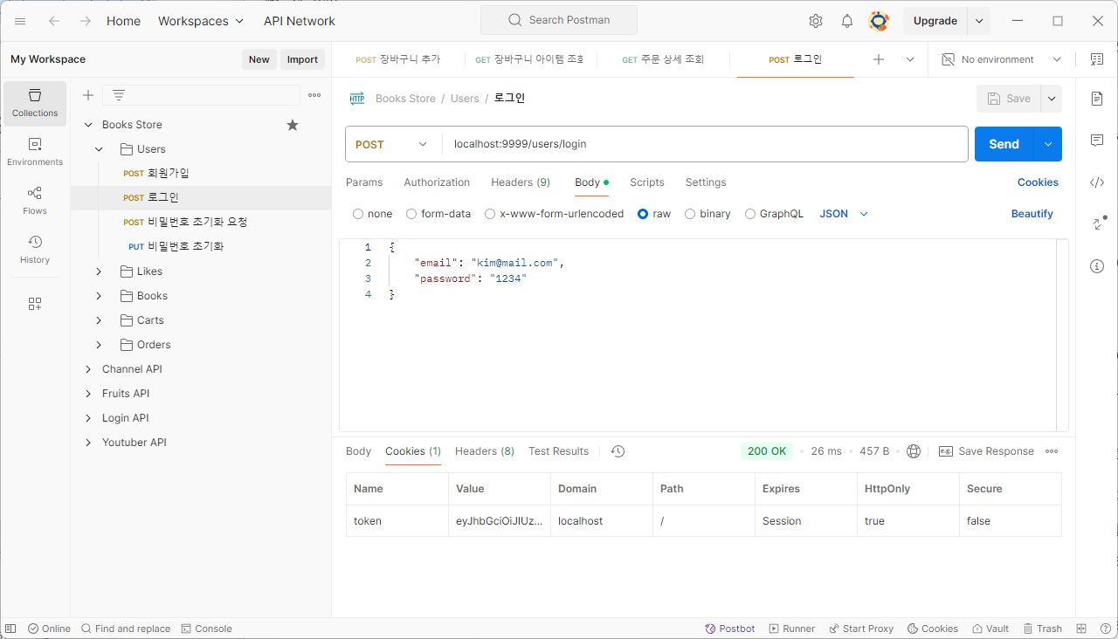Screen dimensions: 1118x639
Task: Open History in the sidebar
Action: 35,251
